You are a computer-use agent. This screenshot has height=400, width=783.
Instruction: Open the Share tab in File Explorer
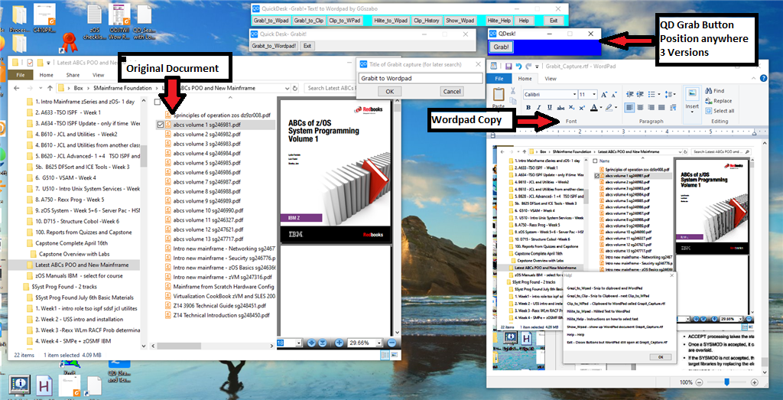73,75
